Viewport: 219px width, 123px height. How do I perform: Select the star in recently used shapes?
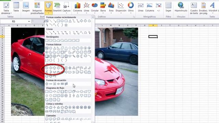point(66,25)
